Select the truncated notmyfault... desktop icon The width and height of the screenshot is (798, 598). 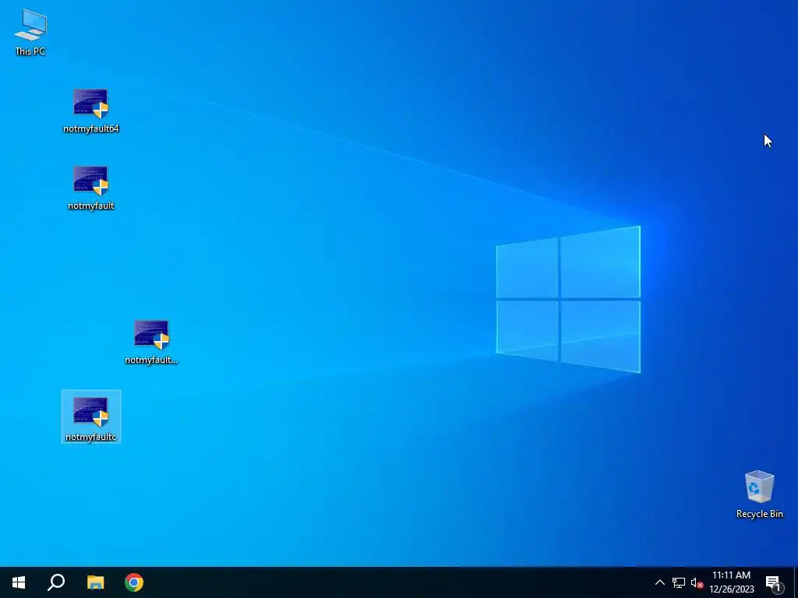point(151,342)
